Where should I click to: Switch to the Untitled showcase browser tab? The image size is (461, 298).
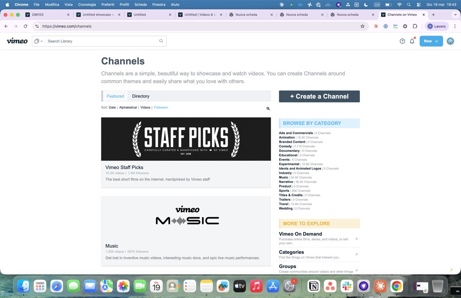pos(98,15)
